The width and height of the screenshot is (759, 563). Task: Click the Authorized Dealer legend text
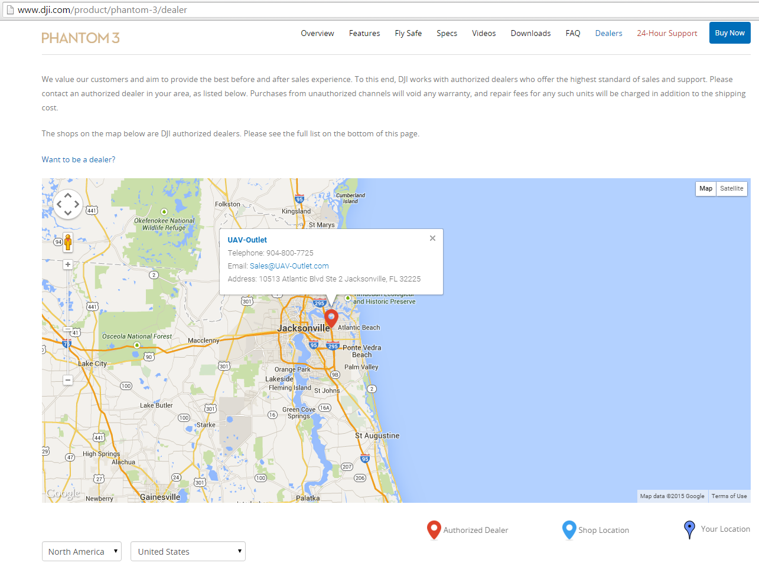(475, 530)
